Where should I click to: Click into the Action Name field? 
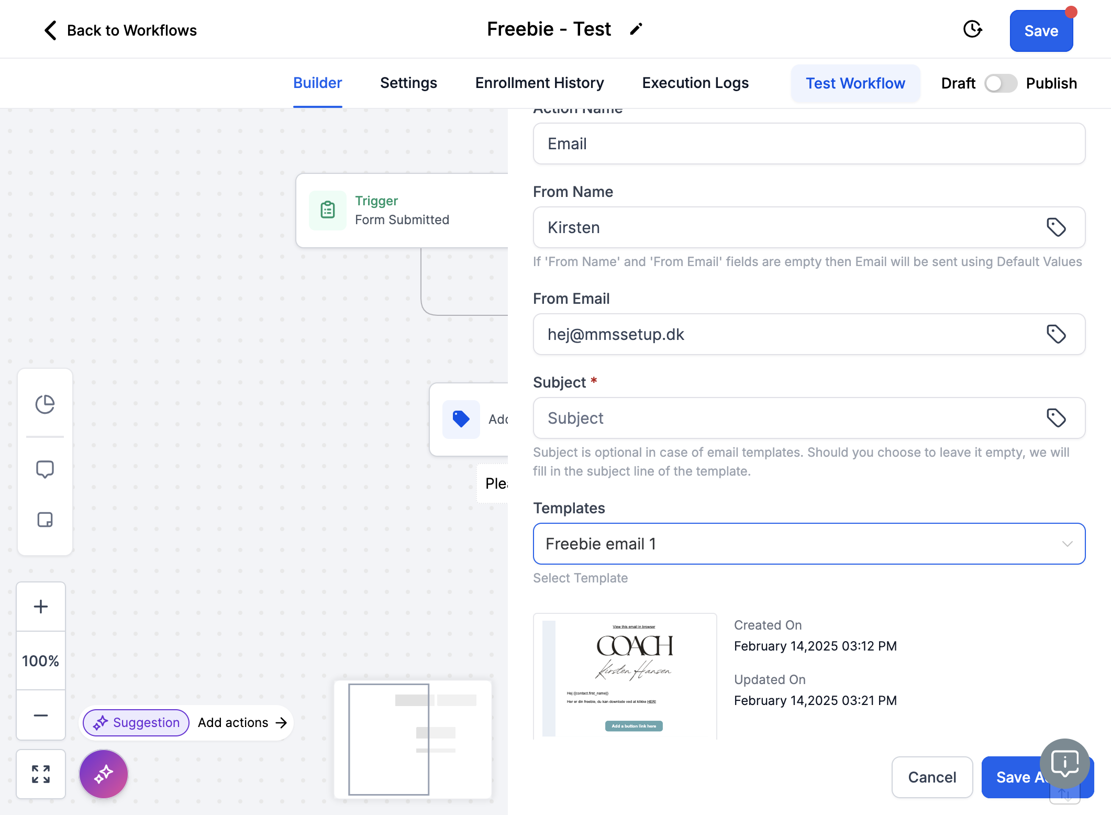[x=809, y=144]
